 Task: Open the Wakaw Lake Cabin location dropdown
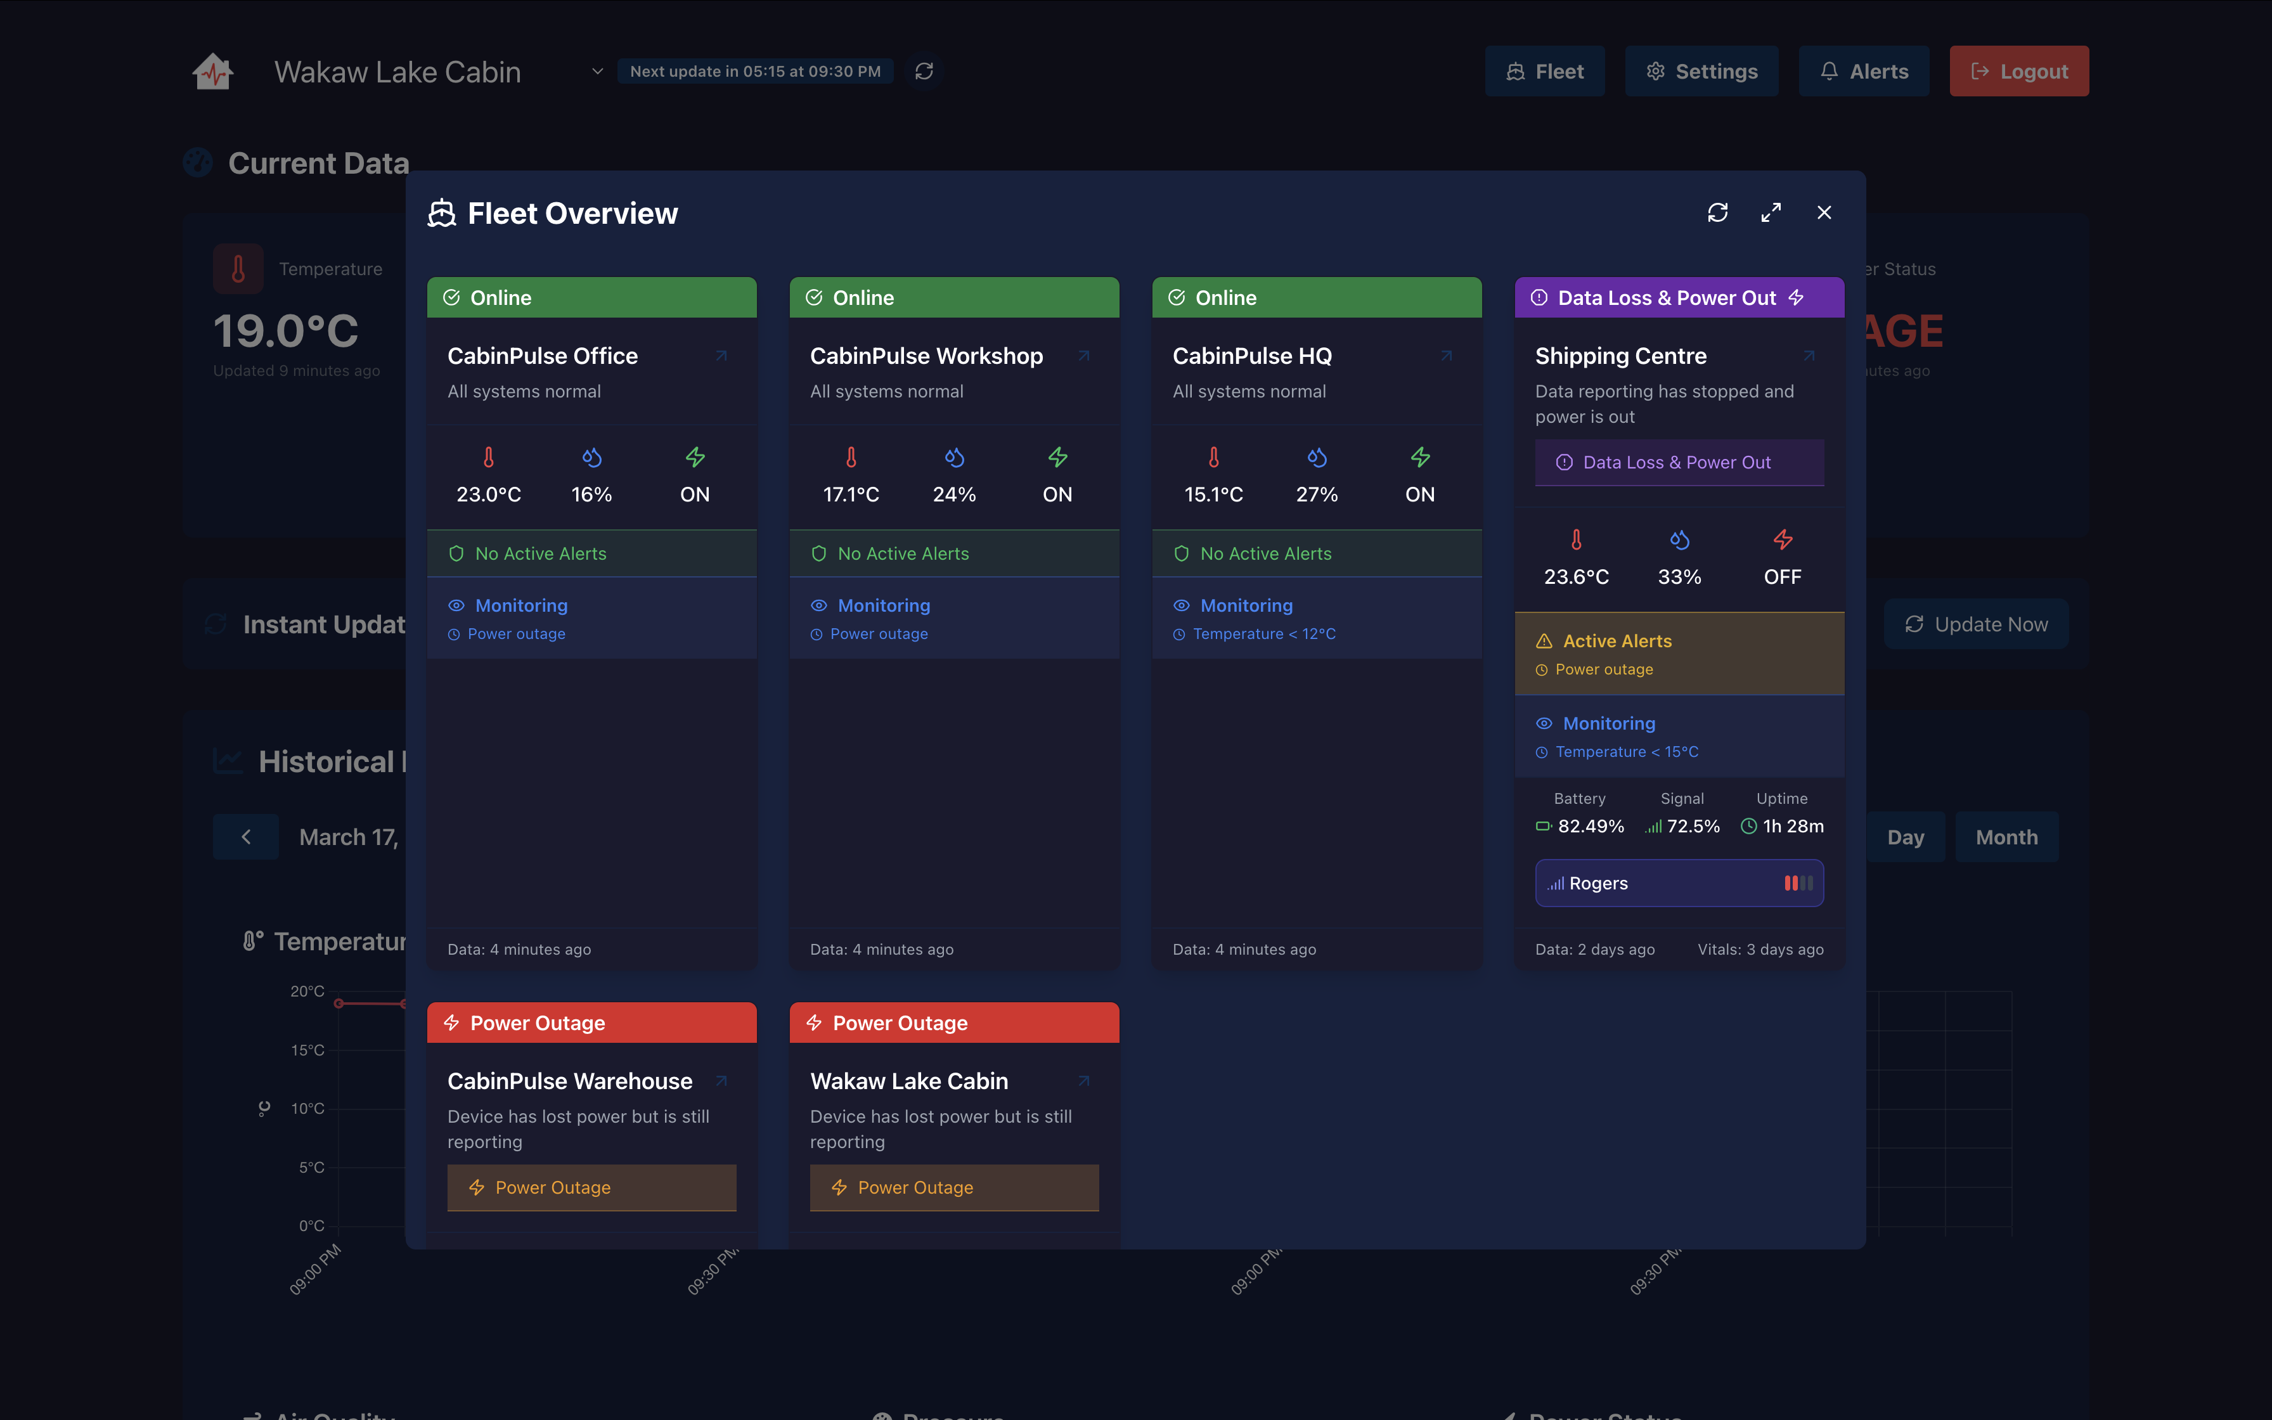coord(597,72)
